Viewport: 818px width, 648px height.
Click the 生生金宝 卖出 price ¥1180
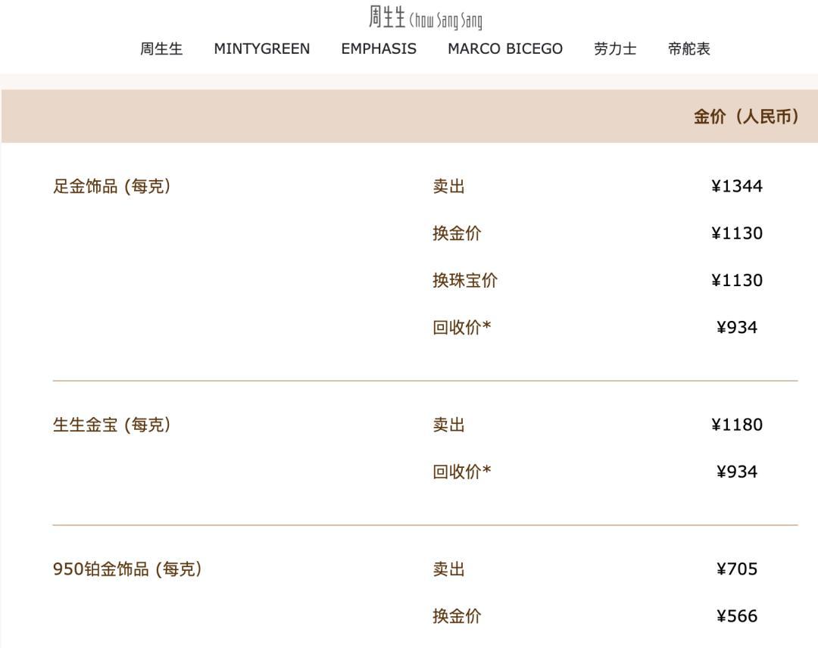coord(737,425)
